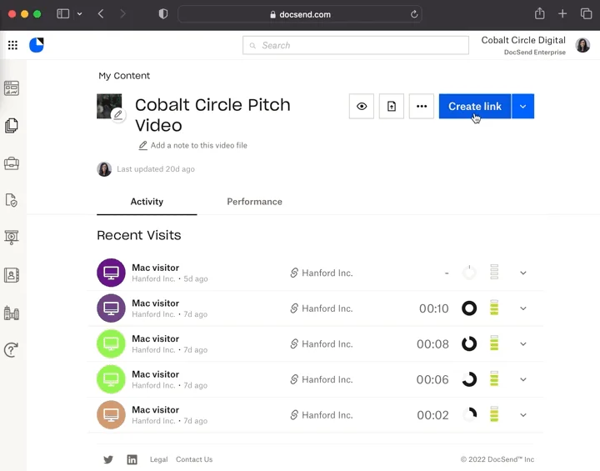Click the preview eye button
The height and width of the screenshot is (471, 600).
click(361, 106)
